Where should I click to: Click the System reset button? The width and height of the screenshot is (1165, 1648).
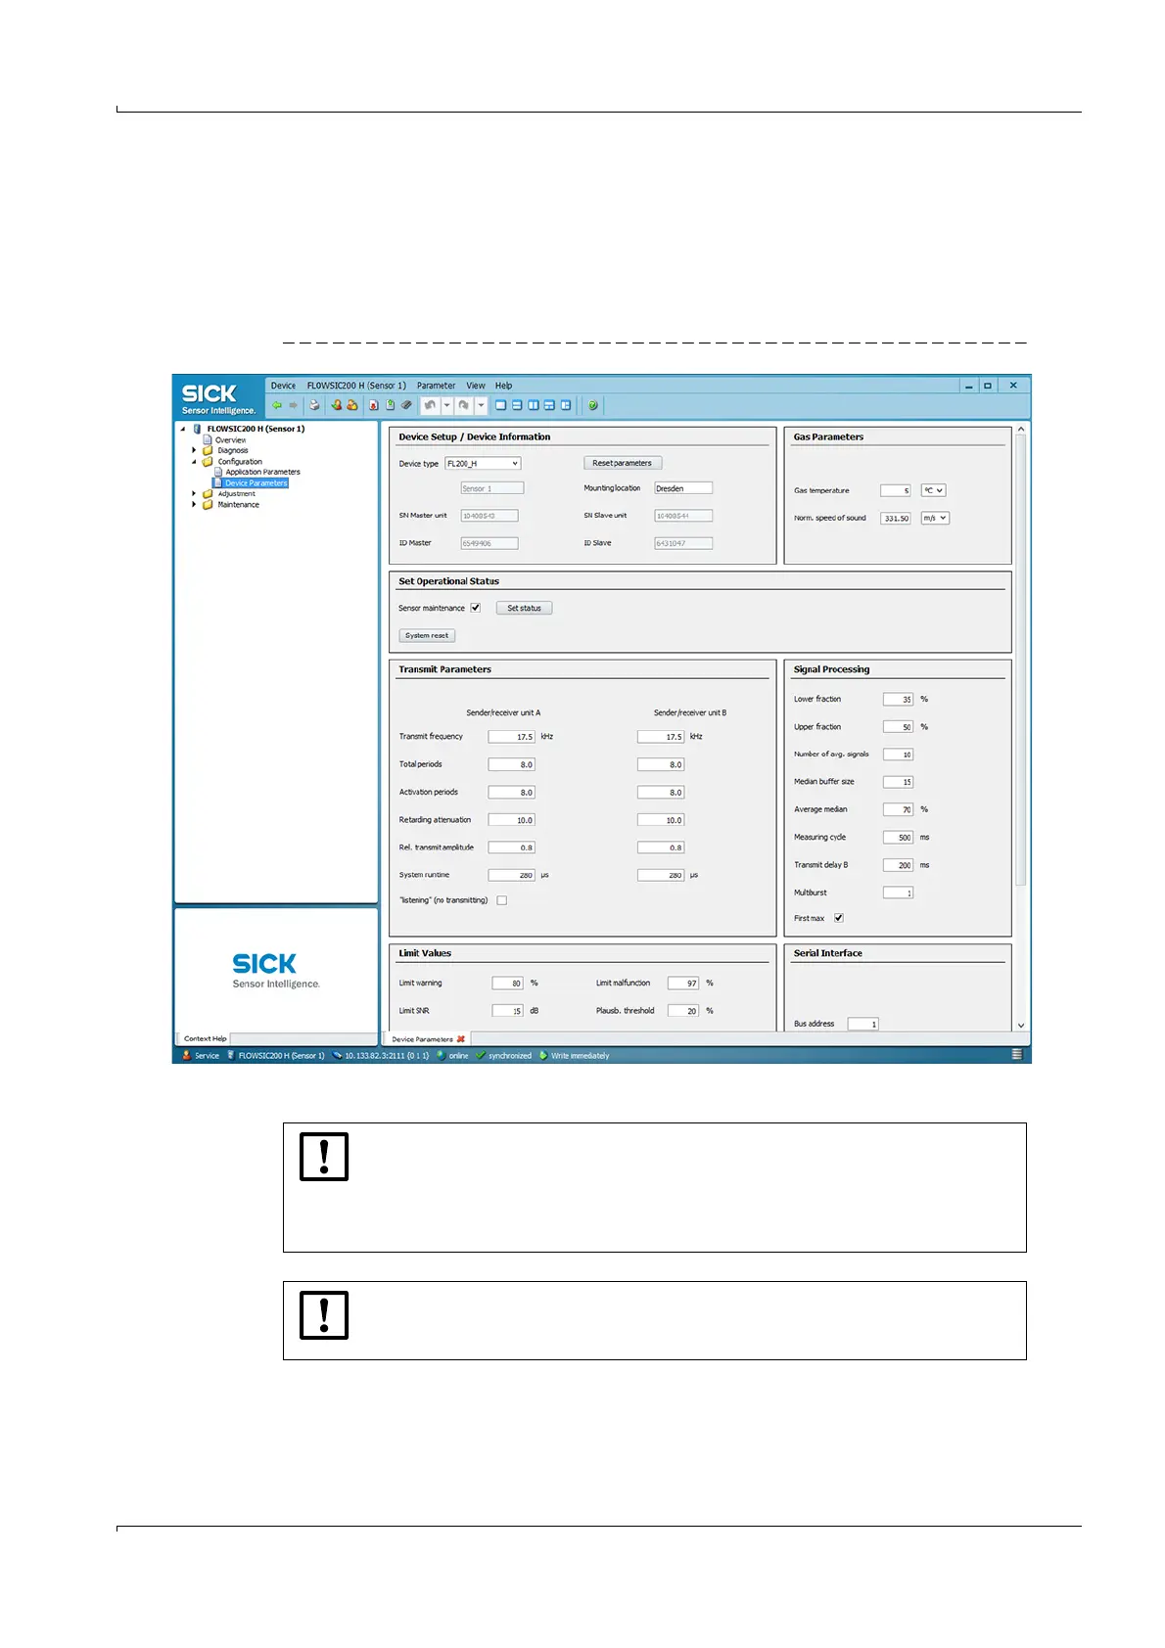427,635
